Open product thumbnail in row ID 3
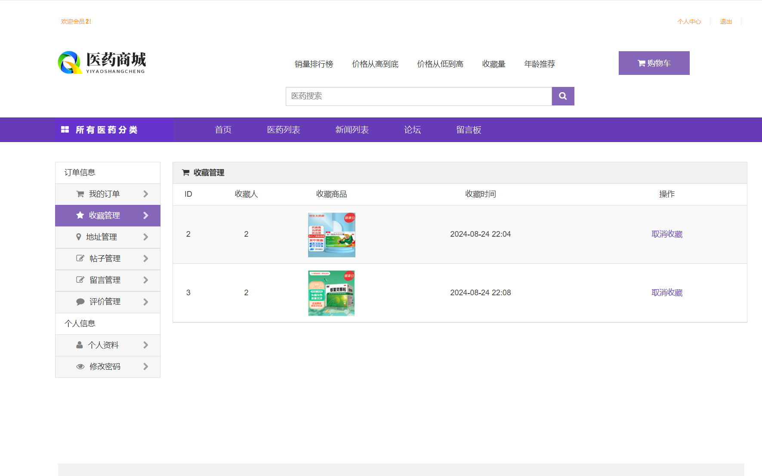This screenshot has width=762, height=476. tap(331, 293)
